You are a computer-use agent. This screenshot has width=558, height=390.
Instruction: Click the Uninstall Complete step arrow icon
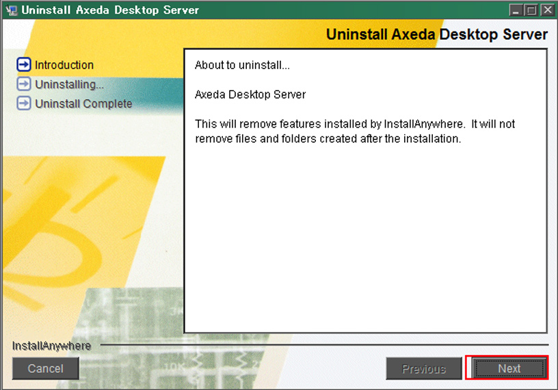(24, 103)
